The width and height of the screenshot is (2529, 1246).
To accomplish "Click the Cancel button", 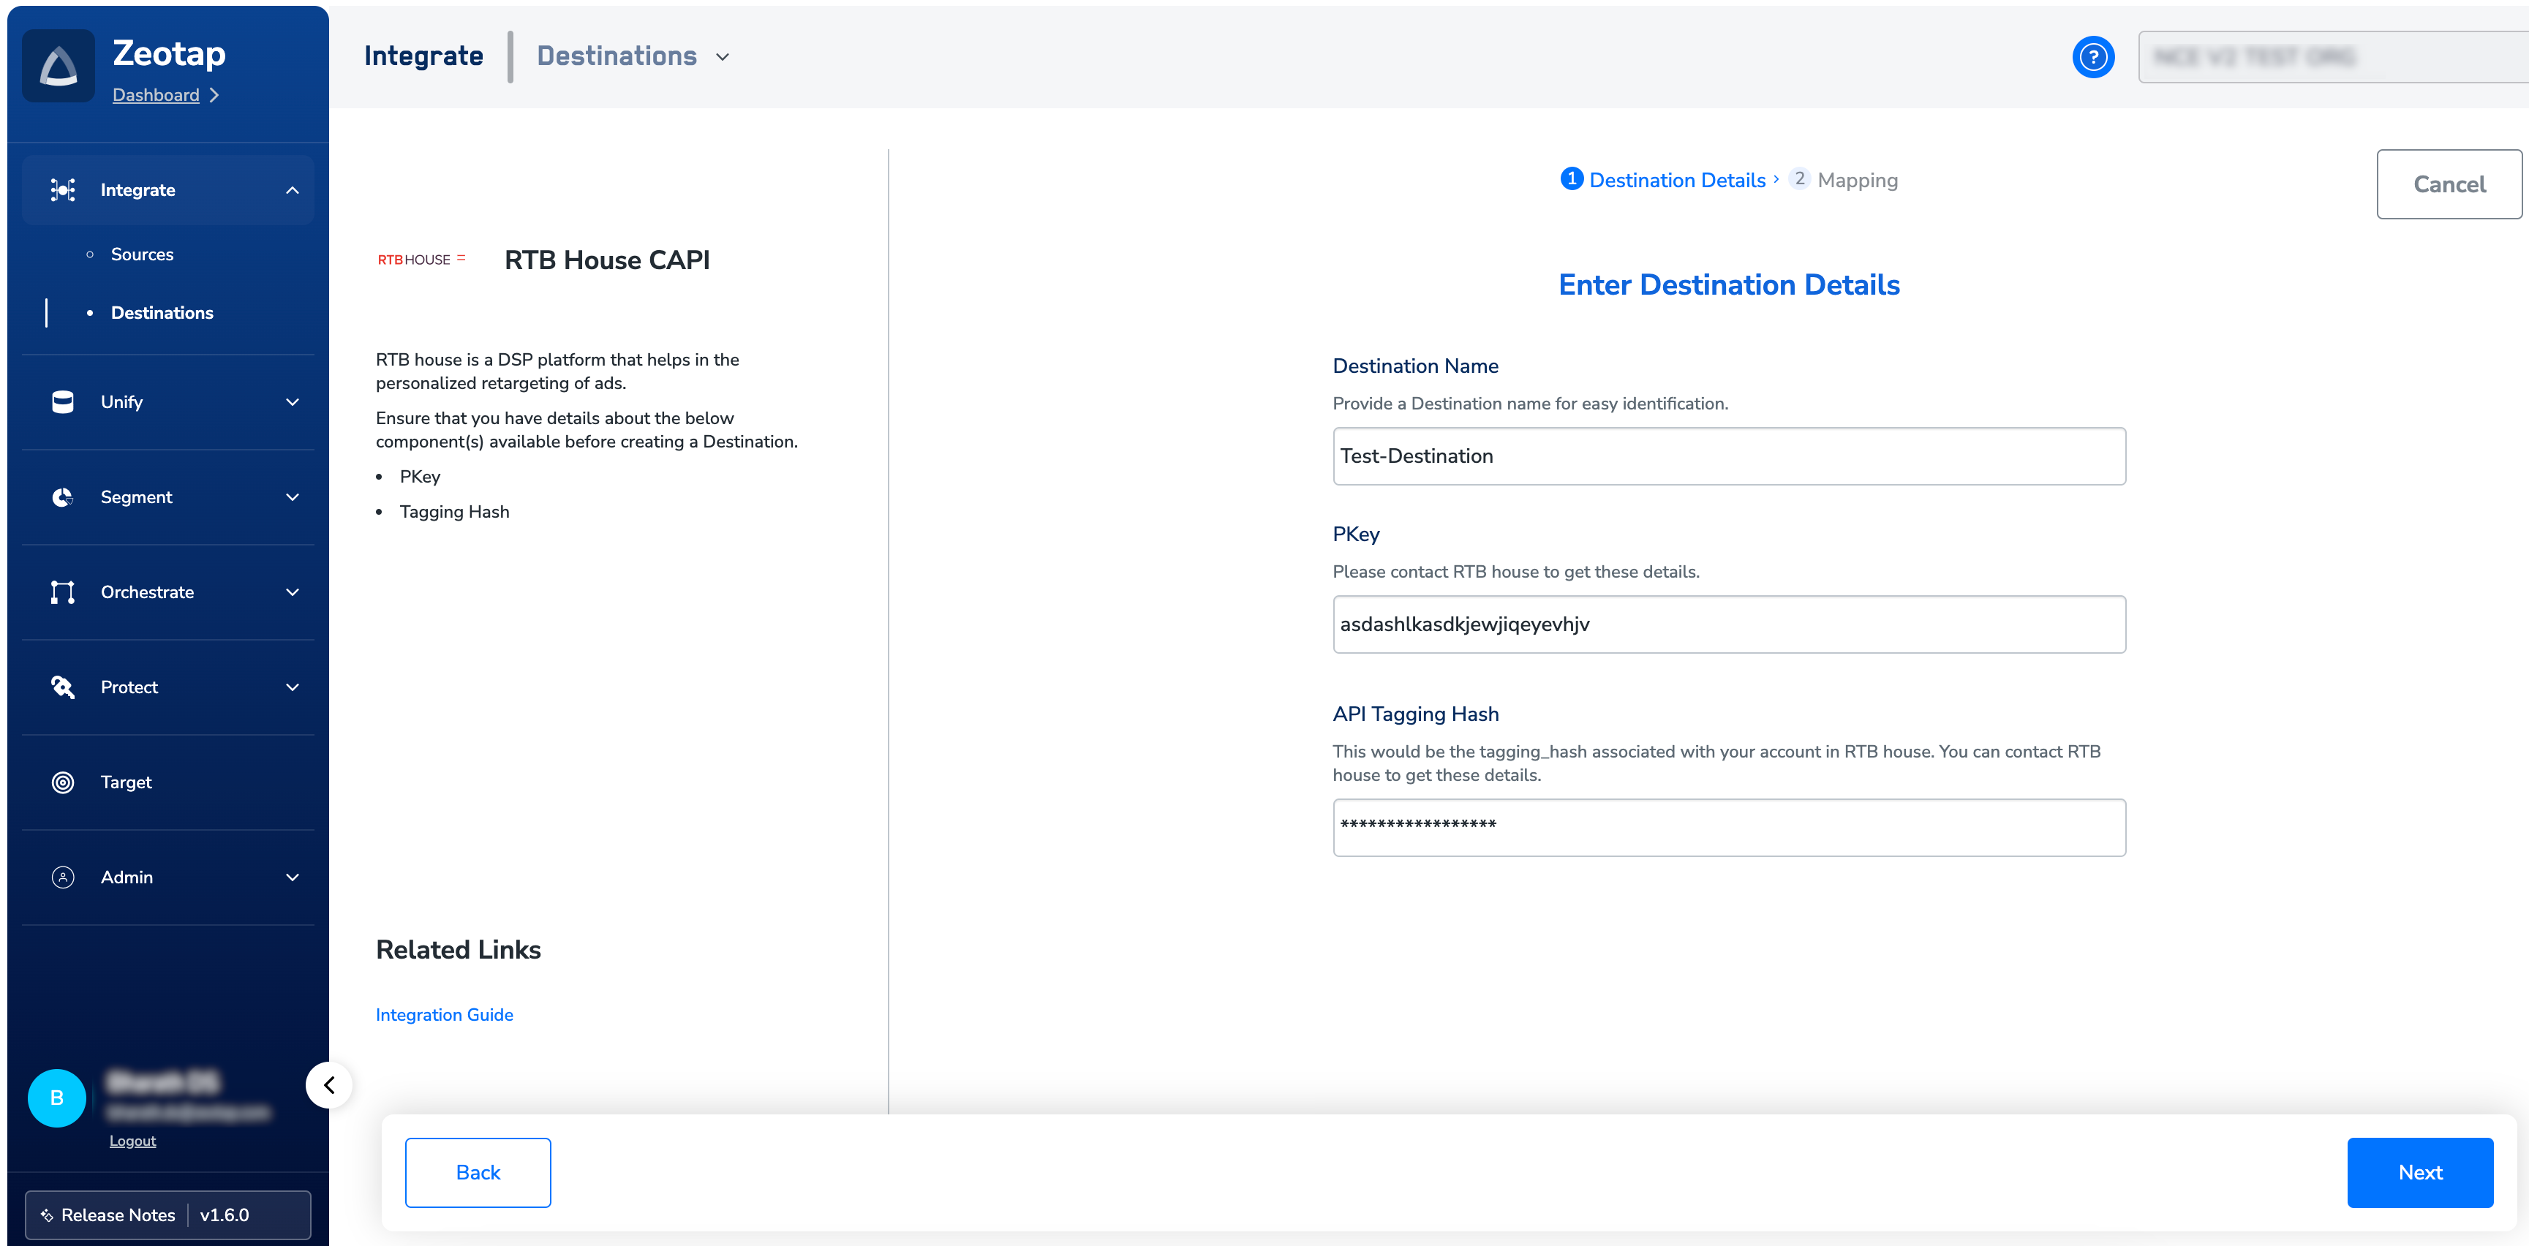I will click(2449, 184).
